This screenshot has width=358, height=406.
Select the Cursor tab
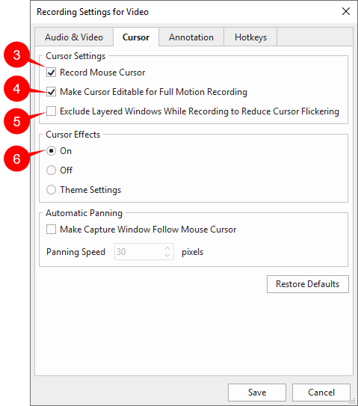tap(136, 37)
